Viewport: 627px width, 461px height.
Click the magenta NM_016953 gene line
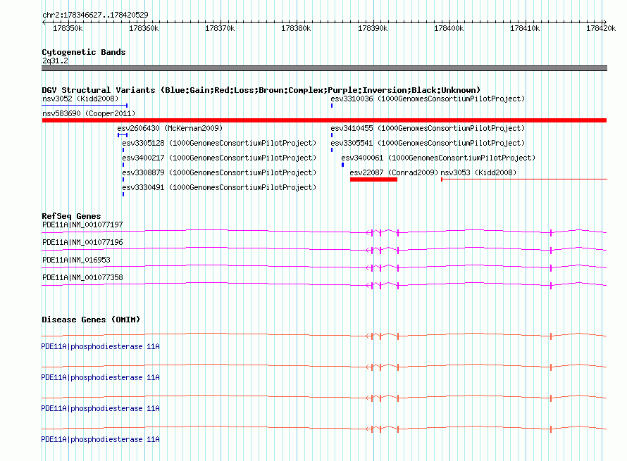[324, 267]
